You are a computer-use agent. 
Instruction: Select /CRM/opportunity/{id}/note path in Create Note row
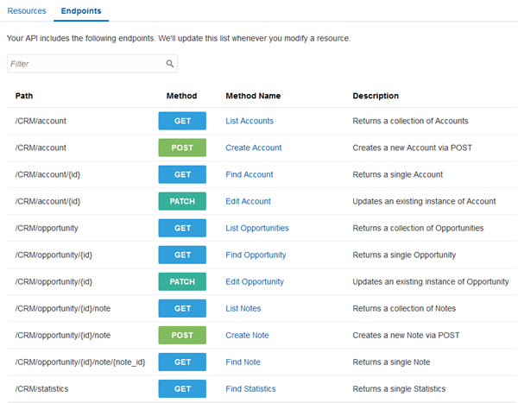(63, 335)
